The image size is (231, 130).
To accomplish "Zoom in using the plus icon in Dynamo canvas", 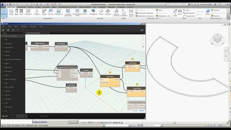I will 143,40.
